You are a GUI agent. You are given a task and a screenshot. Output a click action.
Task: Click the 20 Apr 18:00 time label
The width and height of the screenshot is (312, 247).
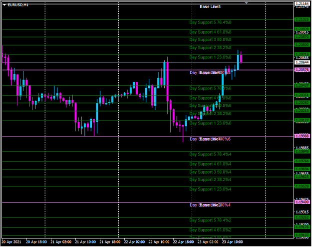coord(36,242)
